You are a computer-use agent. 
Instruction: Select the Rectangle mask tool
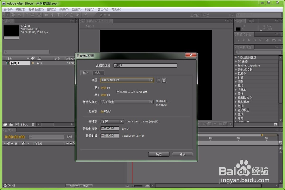(x=47, y=15)
